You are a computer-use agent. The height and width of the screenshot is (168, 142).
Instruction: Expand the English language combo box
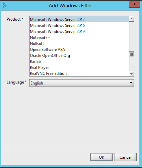pos(82,83)
